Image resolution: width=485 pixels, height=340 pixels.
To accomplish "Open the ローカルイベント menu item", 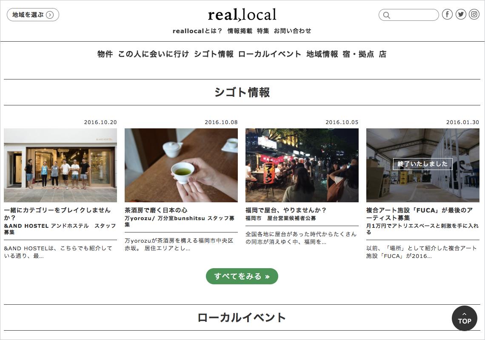I will pos(270,54).
